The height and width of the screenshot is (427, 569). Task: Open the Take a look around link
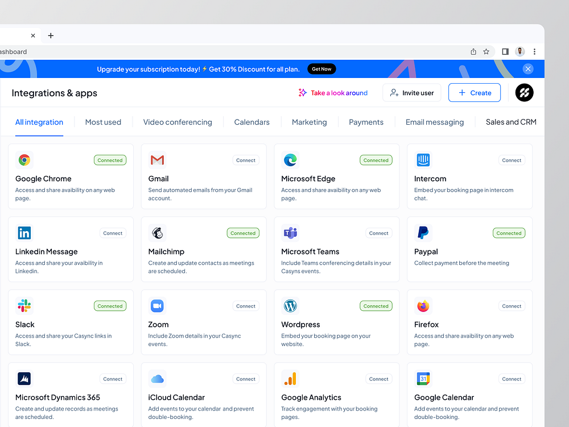coord(333,93)
